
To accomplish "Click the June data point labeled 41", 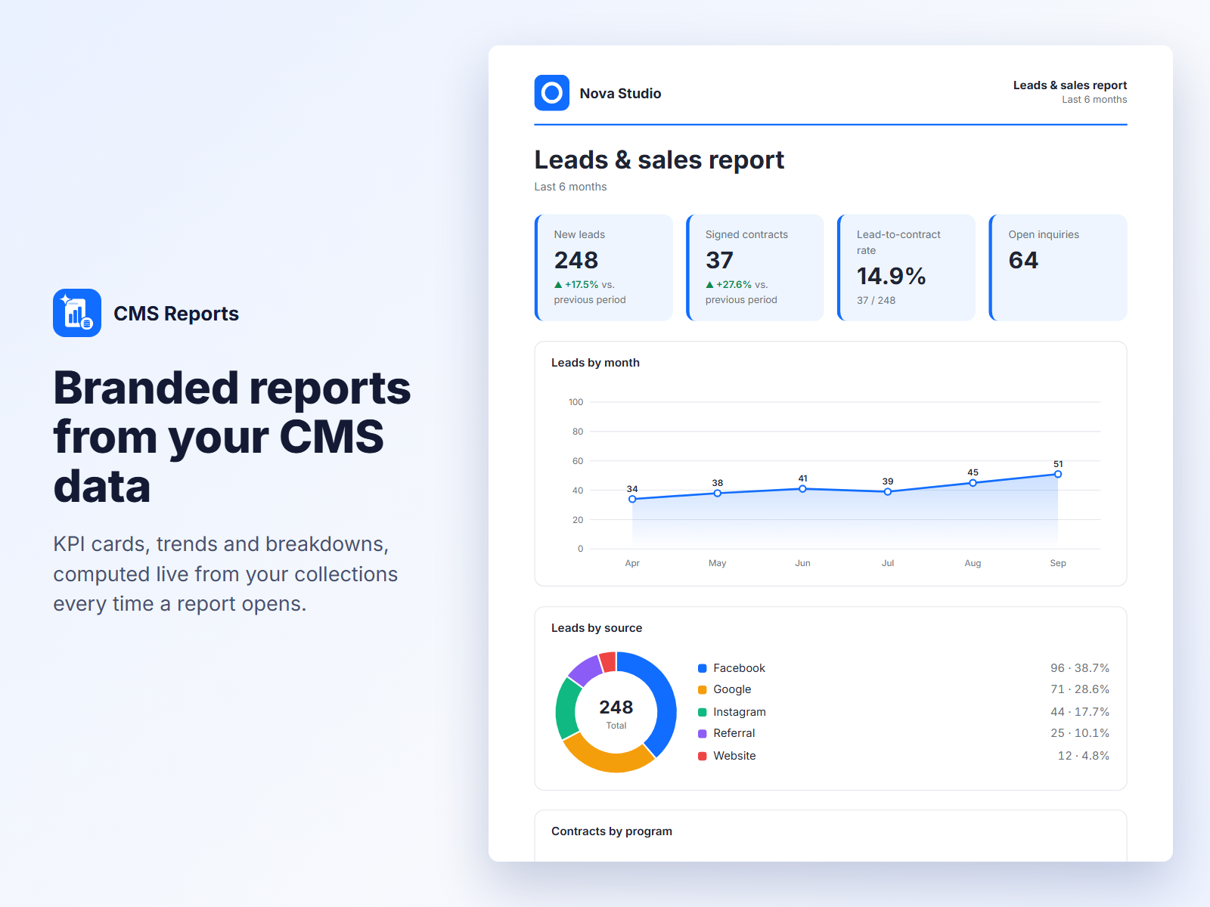I will (802, 489).
